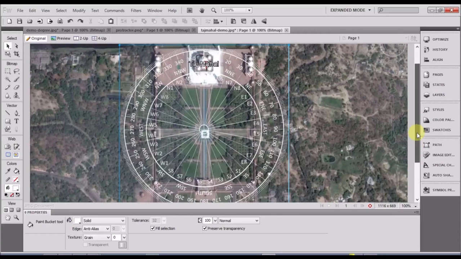Switch to 4-Up view
The height and width of the screenshot is (259, 461).
coord(99,38)
